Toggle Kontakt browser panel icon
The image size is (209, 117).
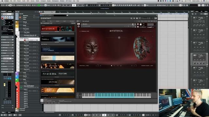(131, 18)
